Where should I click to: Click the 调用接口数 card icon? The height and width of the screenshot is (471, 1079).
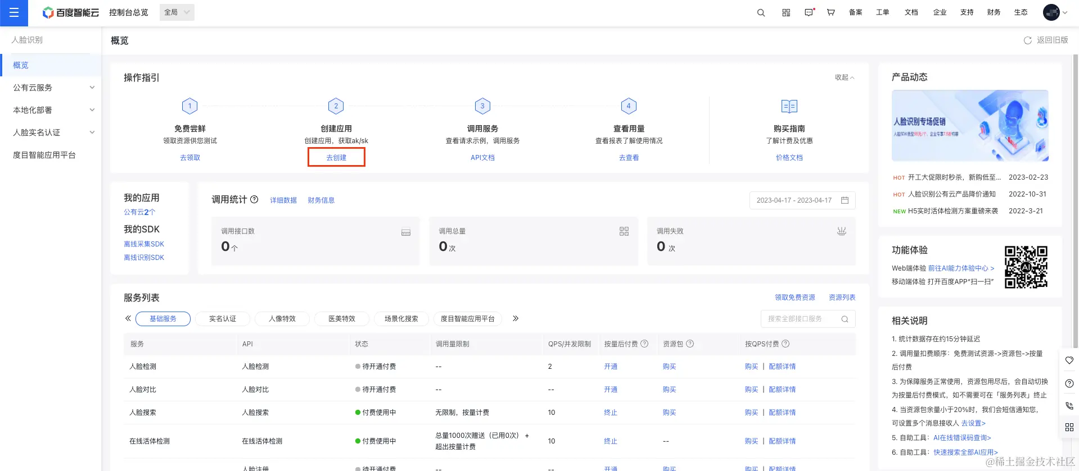(406, 232)
